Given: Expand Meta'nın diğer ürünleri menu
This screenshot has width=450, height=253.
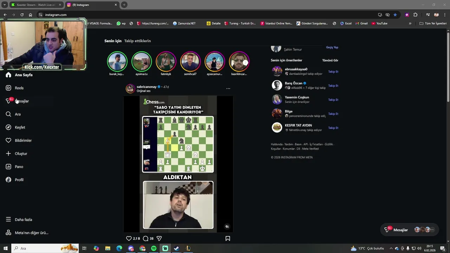Looking at the screenshot, I should [x=27, y=233].
